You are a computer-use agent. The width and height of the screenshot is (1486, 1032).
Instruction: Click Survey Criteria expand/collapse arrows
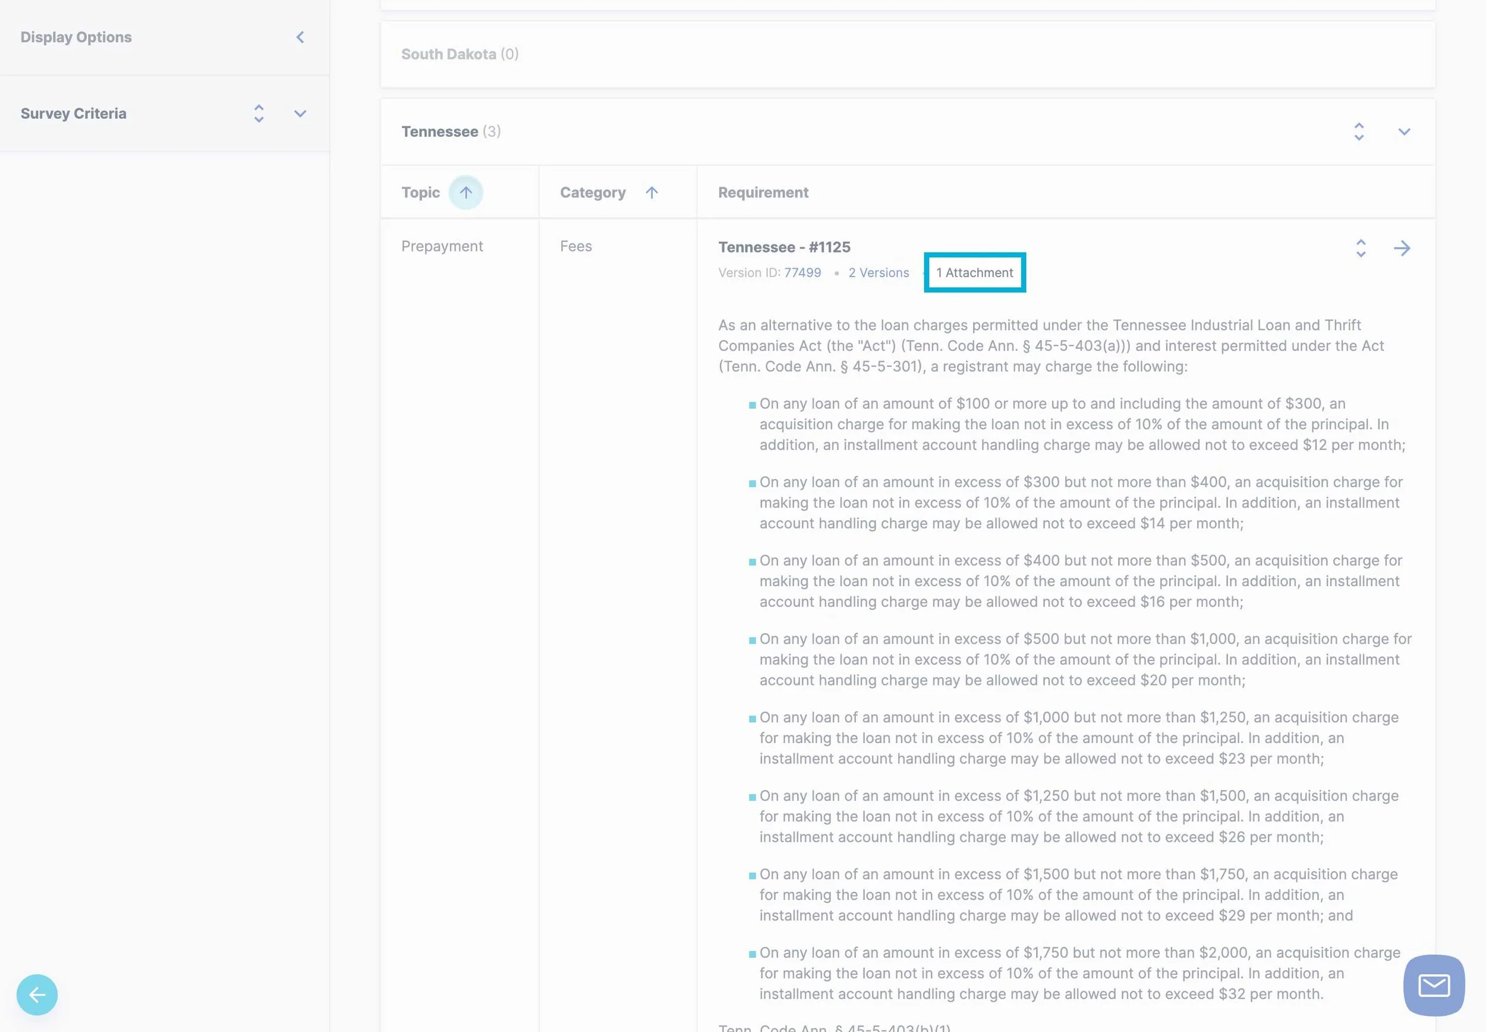click(259, 114)
